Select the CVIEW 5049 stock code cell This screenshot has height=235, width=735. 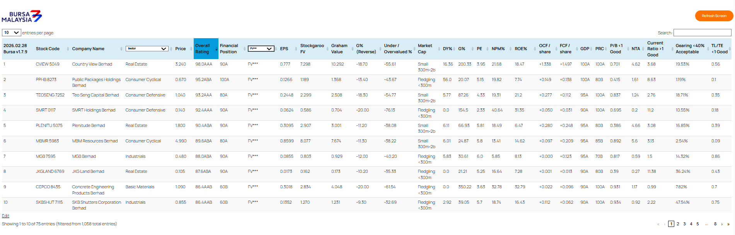click(48, 64)
